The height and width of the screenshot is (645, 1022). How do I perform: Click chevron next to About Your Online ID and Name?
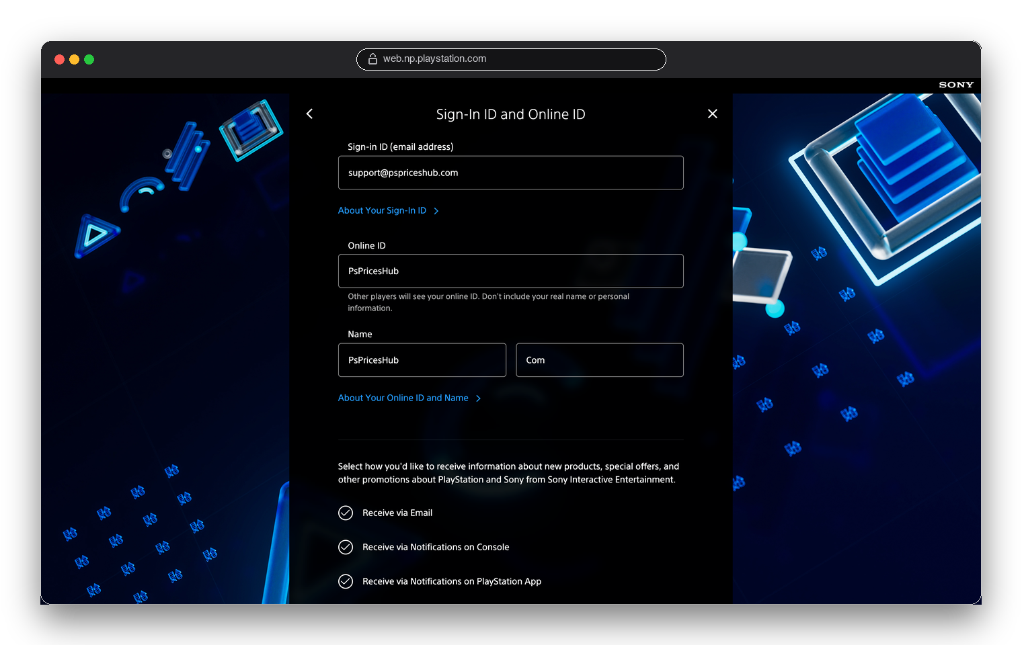coord(478,398)
